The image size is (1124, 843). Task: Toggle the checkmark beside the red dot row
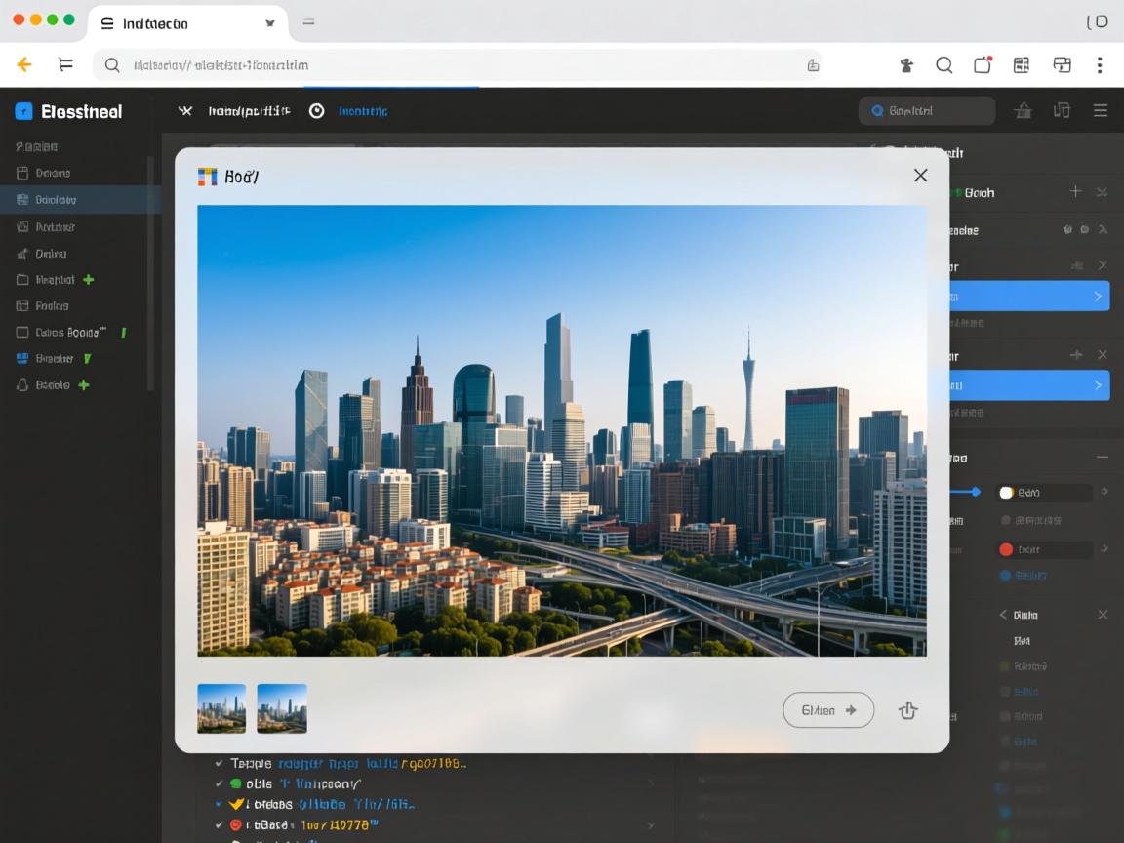point(220,824)
